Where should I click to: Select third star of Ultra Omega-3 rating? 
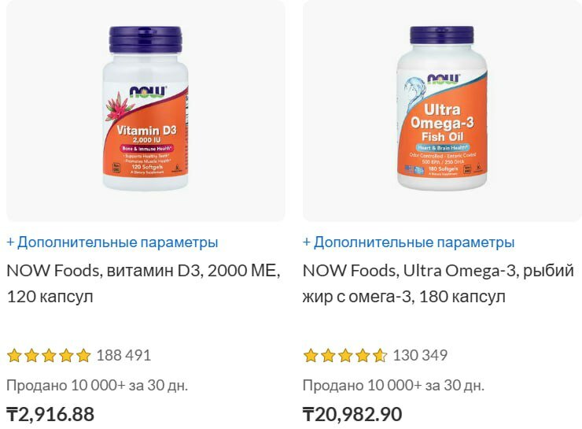(x=345, y=356)
